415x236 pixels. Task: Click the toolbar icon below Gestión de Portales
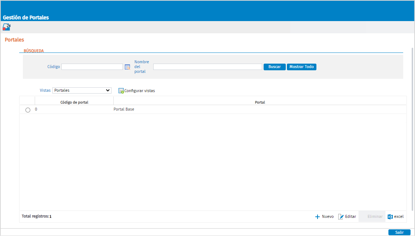6,27
